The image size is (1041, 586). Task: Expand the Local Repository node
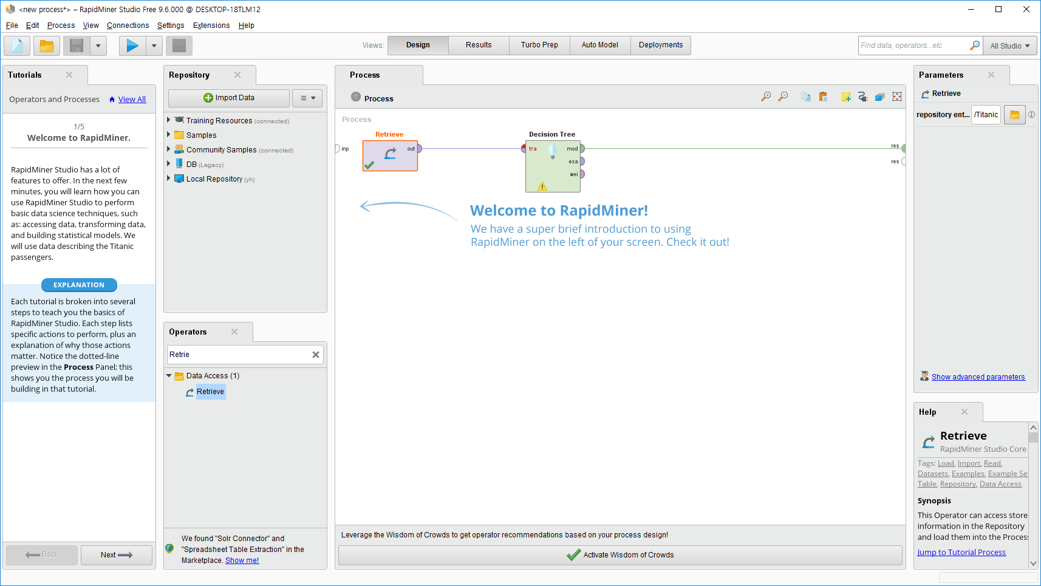169,179
